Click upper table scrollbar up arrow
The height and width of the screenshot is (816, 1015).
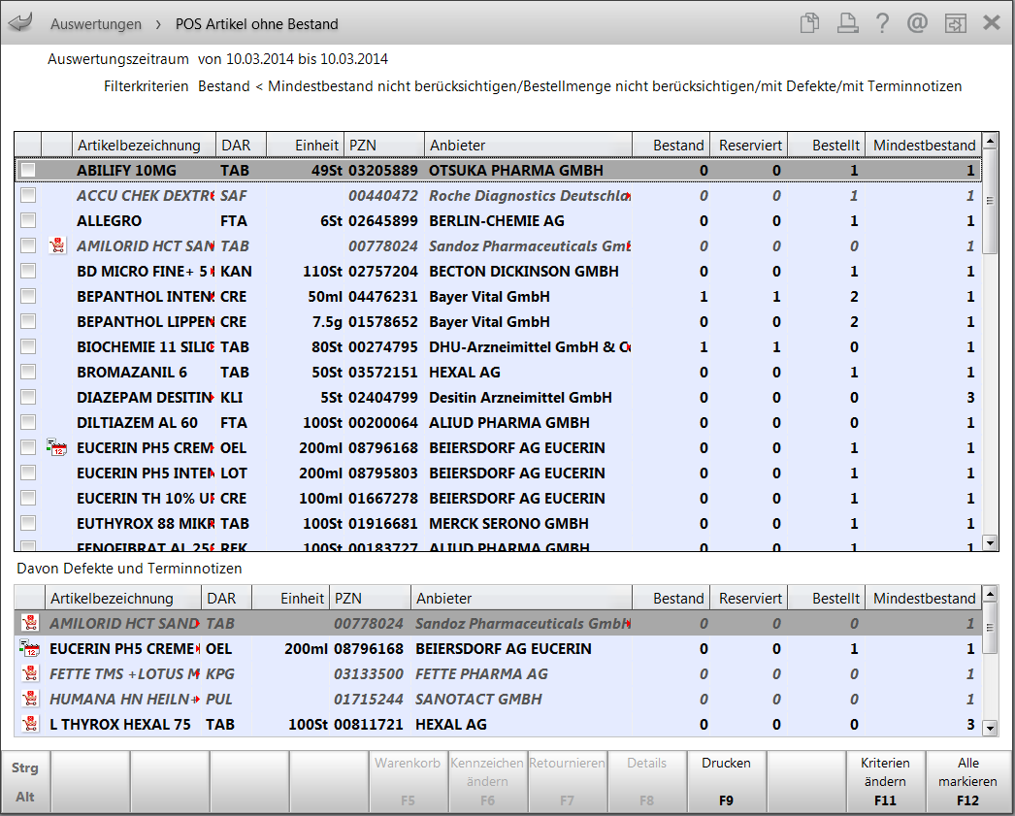pyautogui.click(x=990, y=141)
